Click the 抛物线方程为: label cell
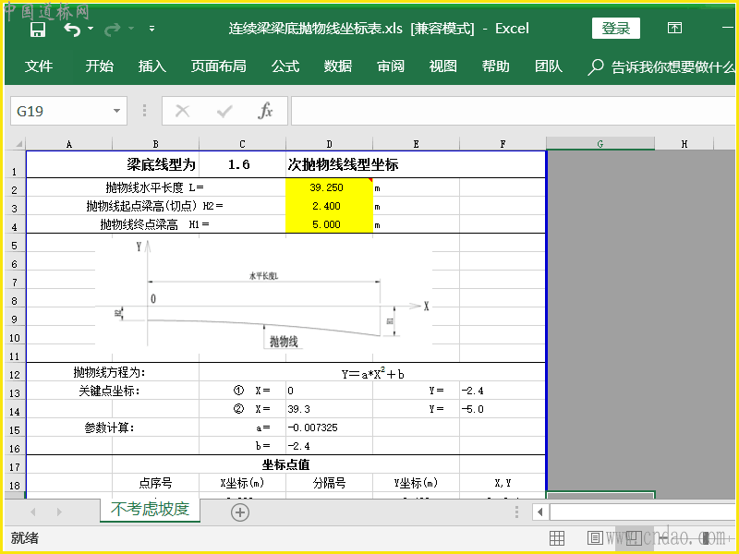The image size is (739, 554). 113,373
